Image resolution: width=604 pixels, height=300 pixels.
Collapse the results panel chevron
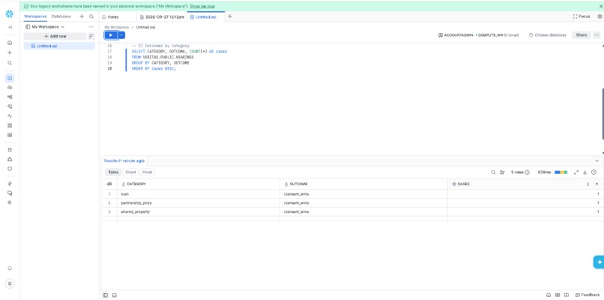coord(597,160)
